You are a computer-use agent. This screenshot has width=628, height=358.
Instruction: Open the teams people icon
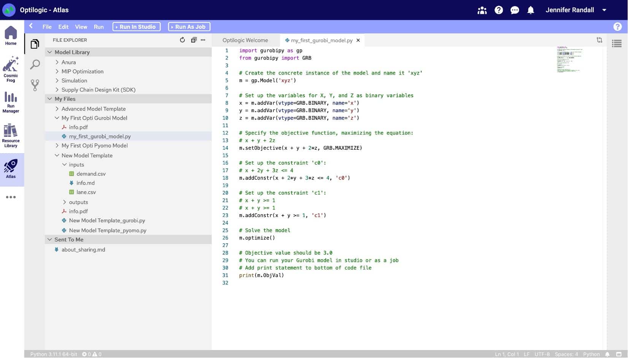(482, 10)
